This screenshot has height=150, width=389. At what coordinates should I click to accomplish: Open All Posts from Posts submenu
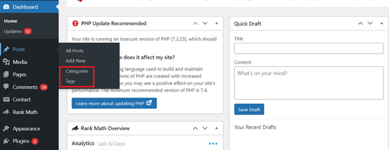click(x=75, y=51)
